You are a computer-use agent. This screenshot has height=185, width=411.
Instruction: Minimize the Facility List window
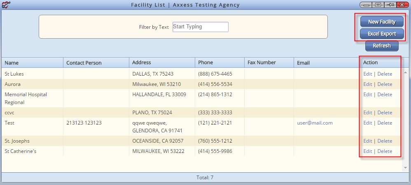(x=367, y=5)
